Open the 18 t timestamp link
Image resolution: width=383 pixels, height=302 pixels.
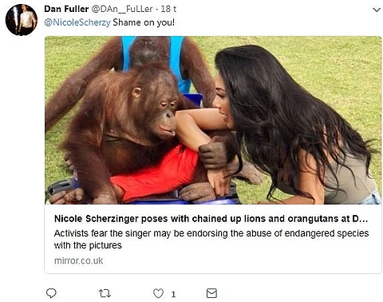pyautogui.click(x=168, y=9)
